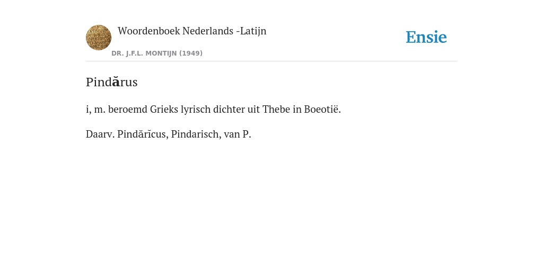Click the word Boeotië in the definition

(x=322, y=109)
